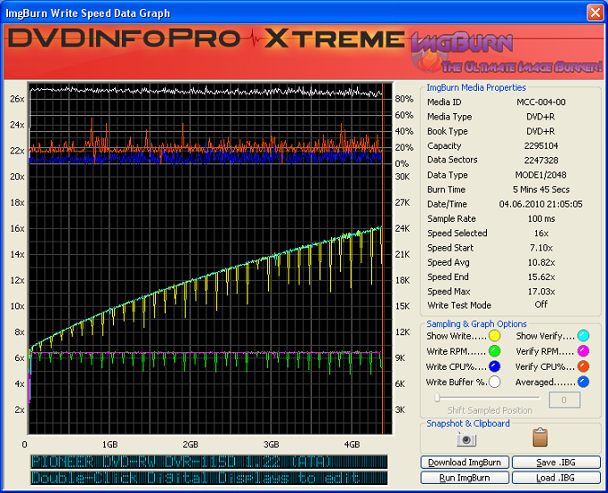Viewport: 608px width, 493px height.
Task: Click the shift sampled position value field
Action: point(564,400)
